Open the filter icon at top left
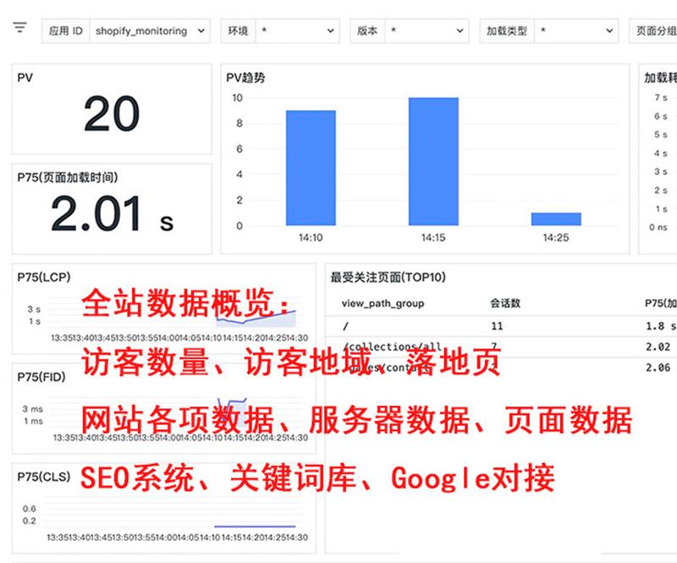Image resolution: width=677 pixels, height=563 pixels. point(19,28)
